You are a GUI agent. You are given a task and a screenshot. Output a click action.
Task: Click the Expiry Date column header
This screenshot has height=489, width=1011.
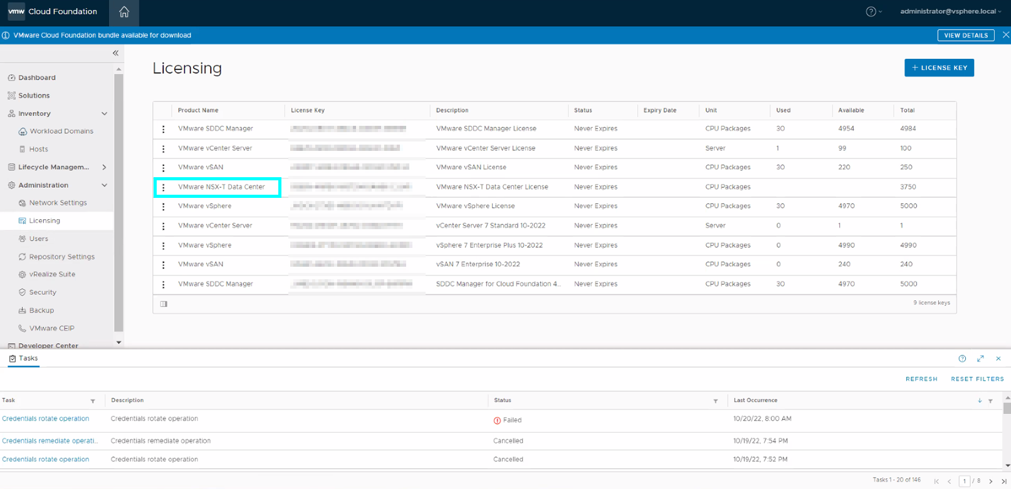click(660, 110)
